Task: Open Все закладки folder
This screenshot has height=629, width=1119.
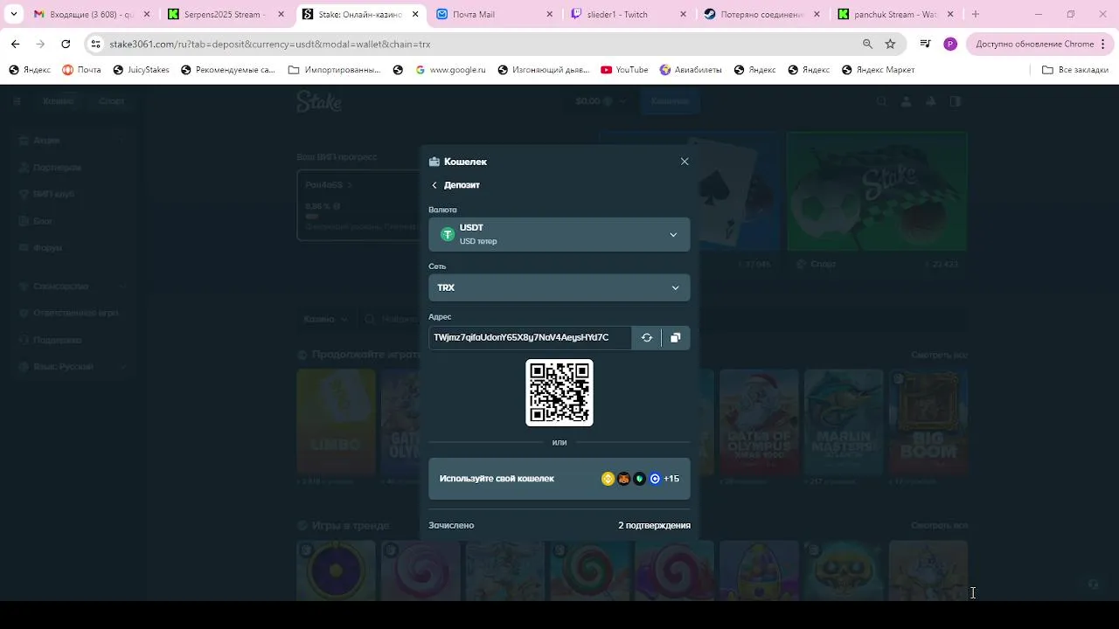Action: 1075,70
